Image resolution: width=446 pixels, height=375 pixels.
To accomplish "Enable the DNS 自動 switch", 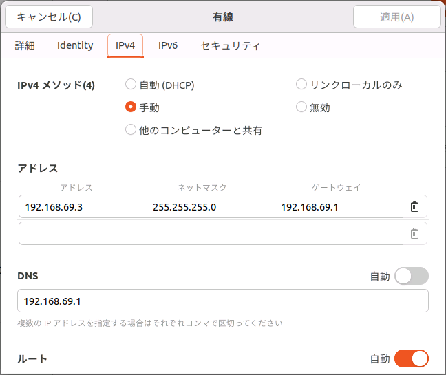I will 412,276.
